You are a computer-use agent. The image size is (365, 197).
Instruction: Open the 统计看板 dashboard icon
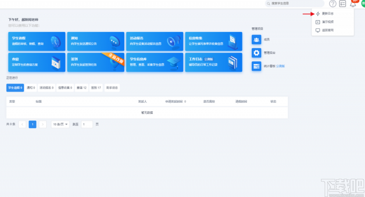click(x=256, y=66)
